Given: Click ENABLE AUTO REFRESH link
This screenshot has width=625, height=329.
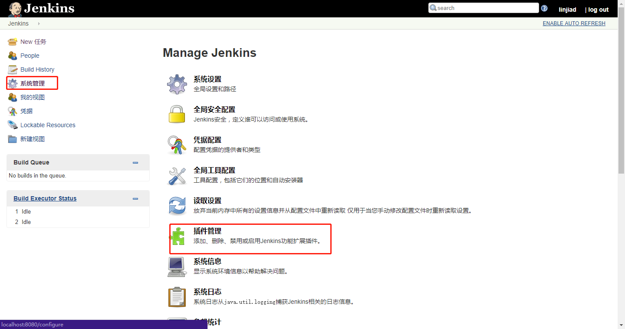Looking at the screenshot, I should pyautogui.click(x=574, y=23).
